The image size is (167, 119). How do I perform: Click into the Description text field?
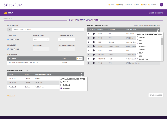[x=48, y=29]
